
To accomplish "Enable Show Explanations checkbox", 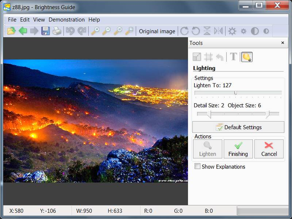I will point(197,166).
